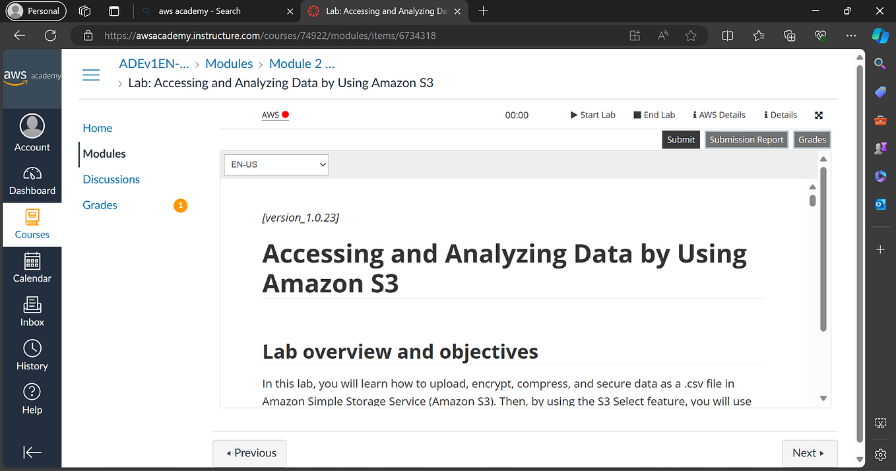The height and width of the screenshot is (471, 896).
Task: Click the Submit button
Action: click(680, 139)
